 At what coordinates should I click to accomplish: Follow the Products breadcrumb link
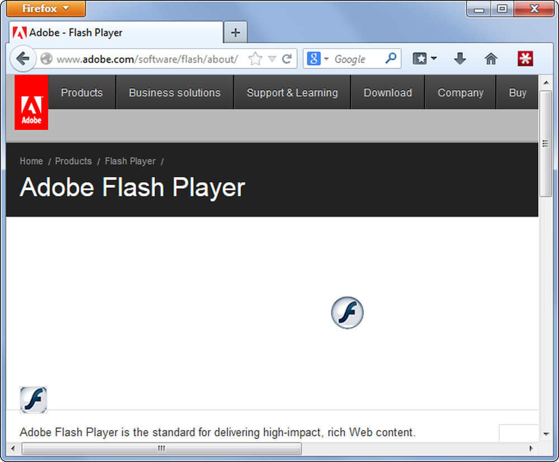[73, 161]
